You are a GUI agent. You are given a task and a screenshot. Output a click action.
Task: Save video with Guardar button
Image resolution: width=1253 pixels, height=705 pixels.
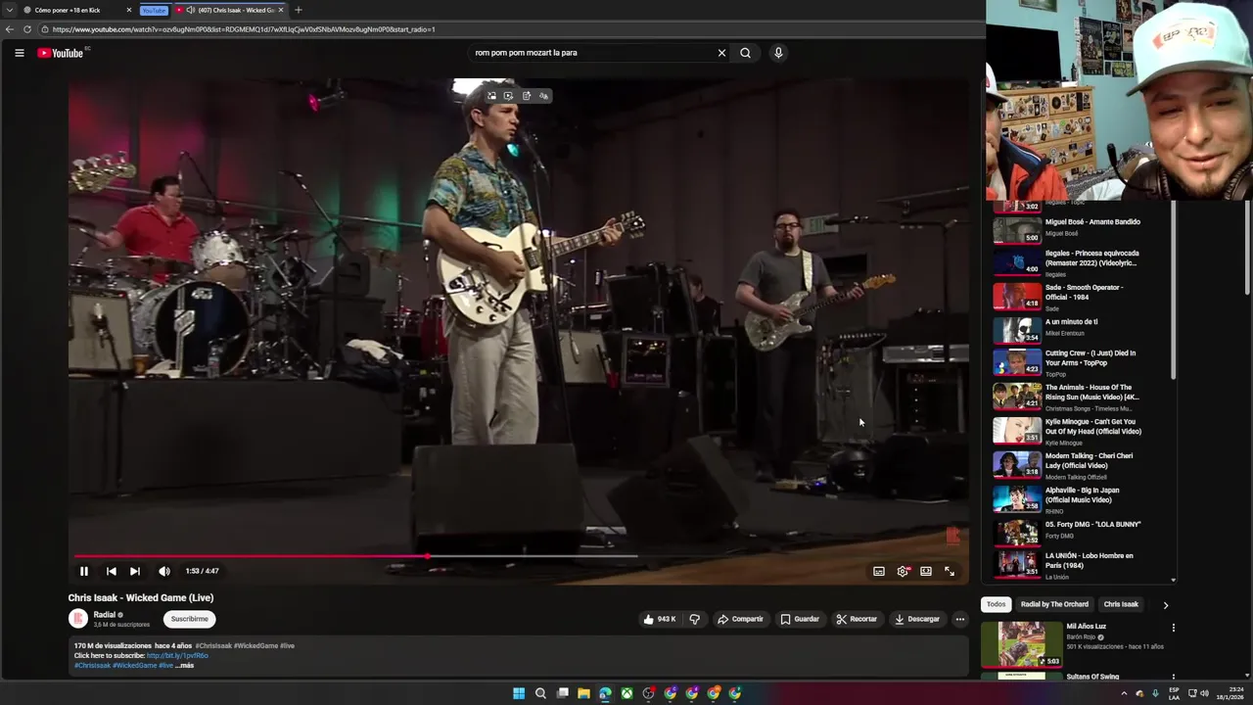click(800, 619)
